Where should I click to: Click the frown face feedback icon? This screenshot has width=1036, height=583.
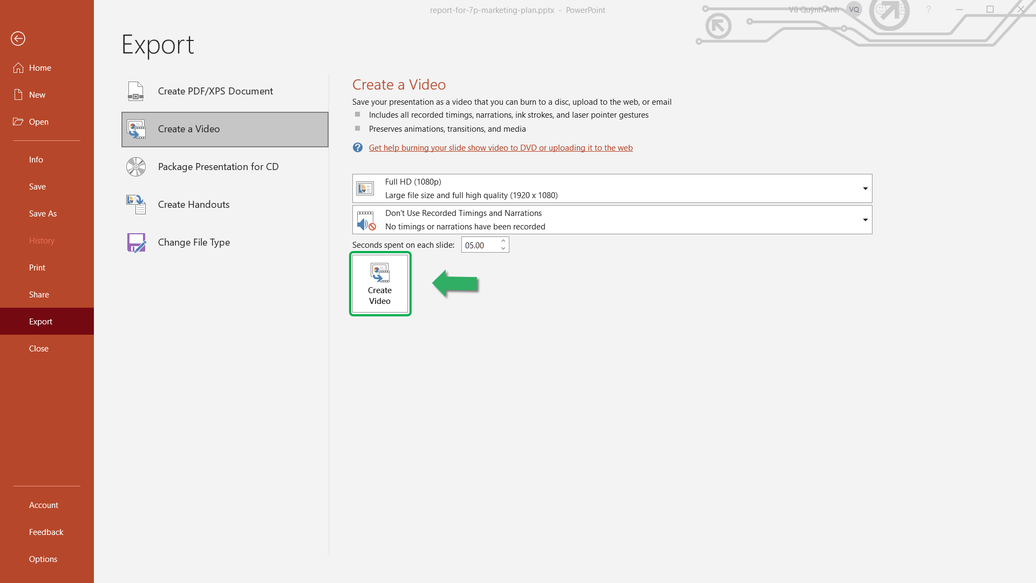coord(902,10)
